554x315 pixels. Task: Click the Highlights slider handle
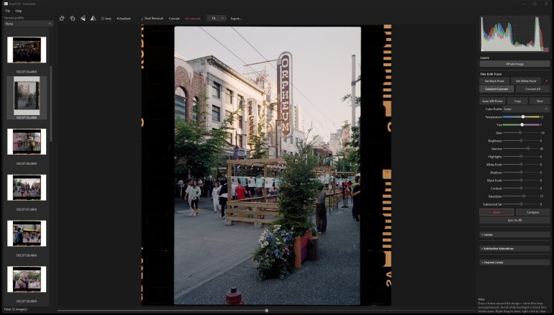point(521,157)
